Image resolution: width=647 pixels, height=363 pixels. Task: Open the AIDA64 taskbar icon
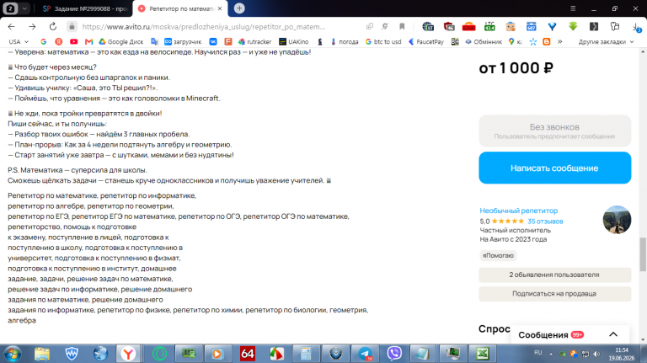click(247, 354)
